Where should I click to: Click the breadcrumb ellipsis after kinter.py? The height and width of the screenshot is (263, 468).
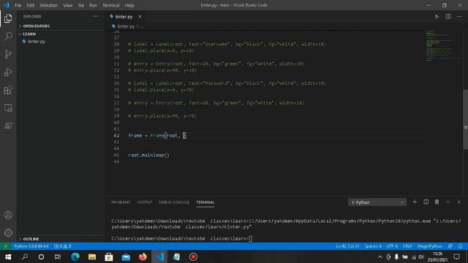(142, 26)
